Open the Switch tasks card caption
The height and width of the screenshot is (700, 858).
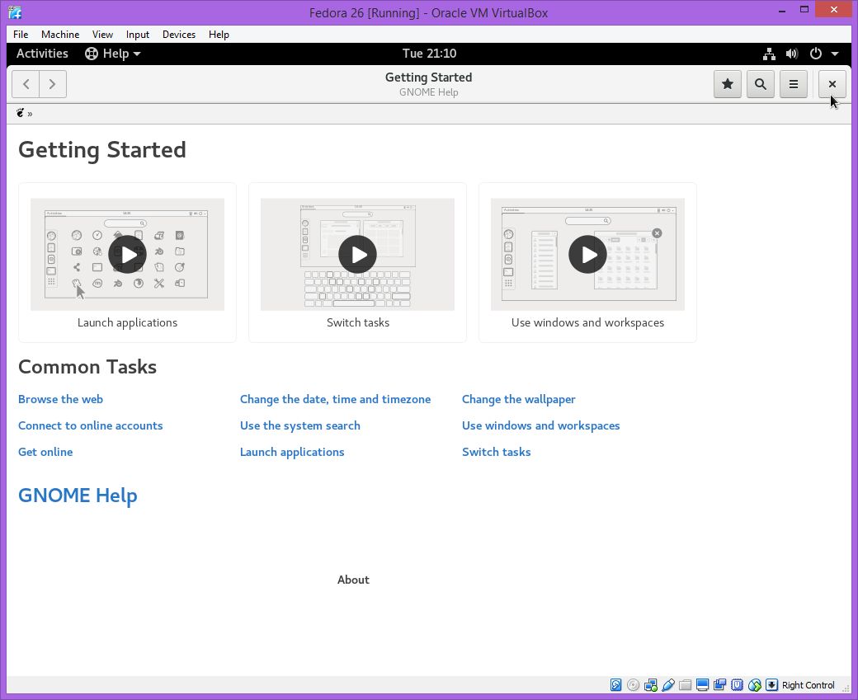tap(358, 322)
